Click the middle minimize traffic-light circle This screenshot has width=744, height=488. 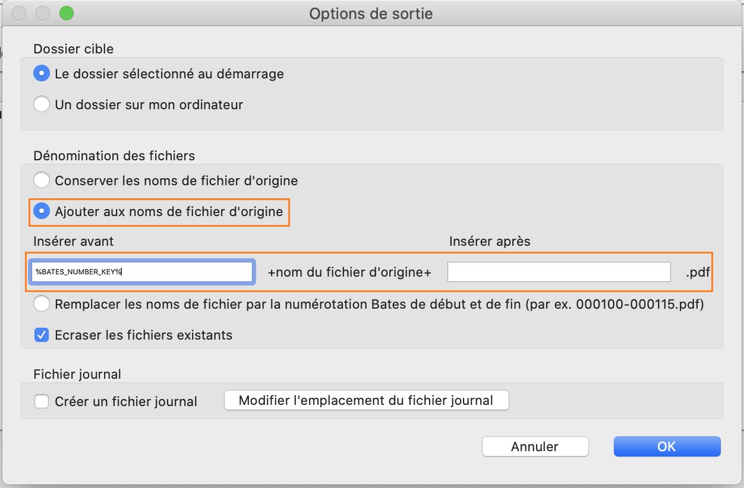[x=42, y=12]
